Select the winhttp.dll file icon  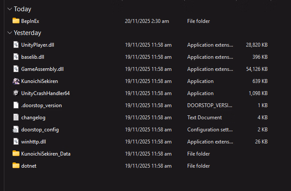16,142
